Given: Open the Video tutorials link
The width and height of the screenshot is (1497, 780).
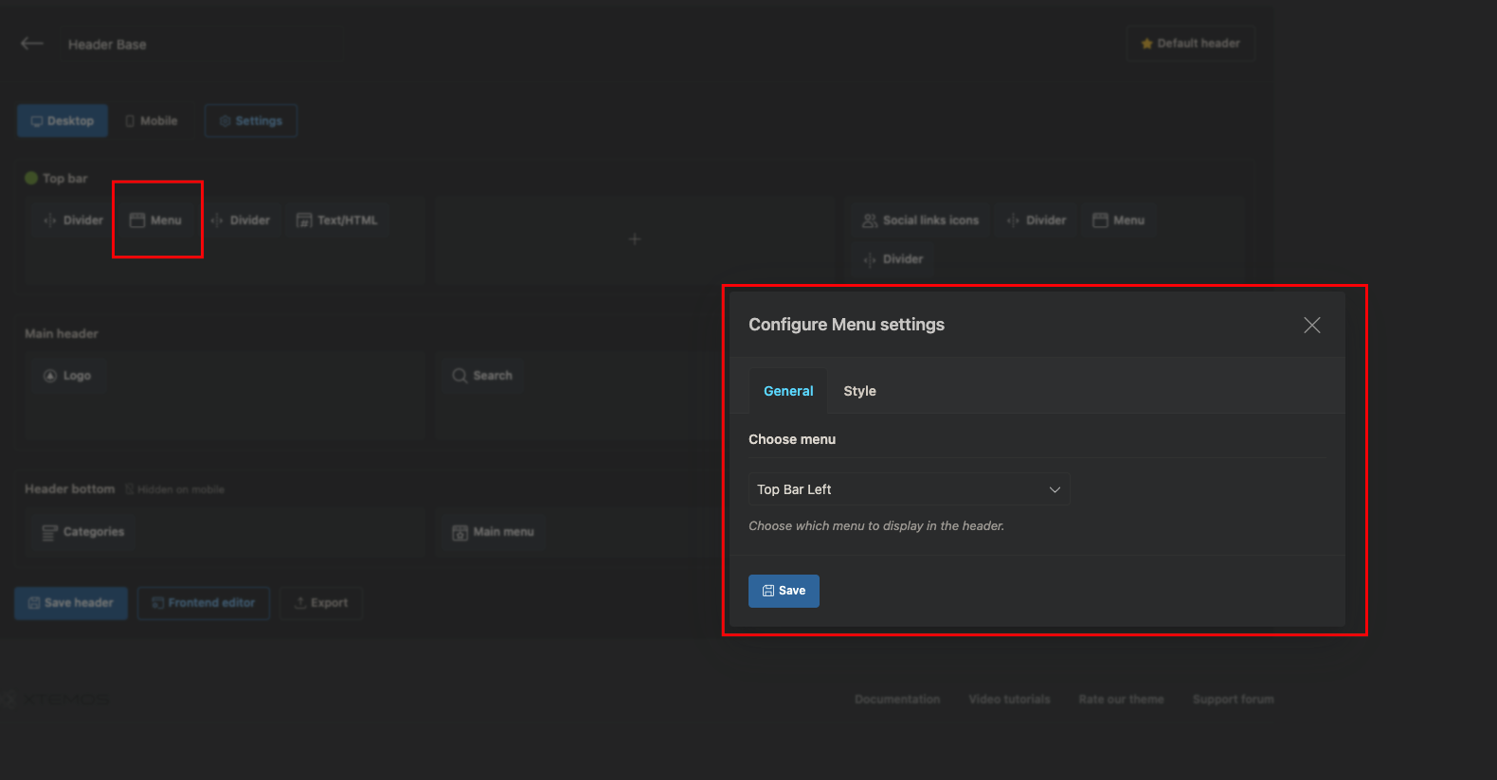Looking at the screenshot, I should tap(1009, 700).
